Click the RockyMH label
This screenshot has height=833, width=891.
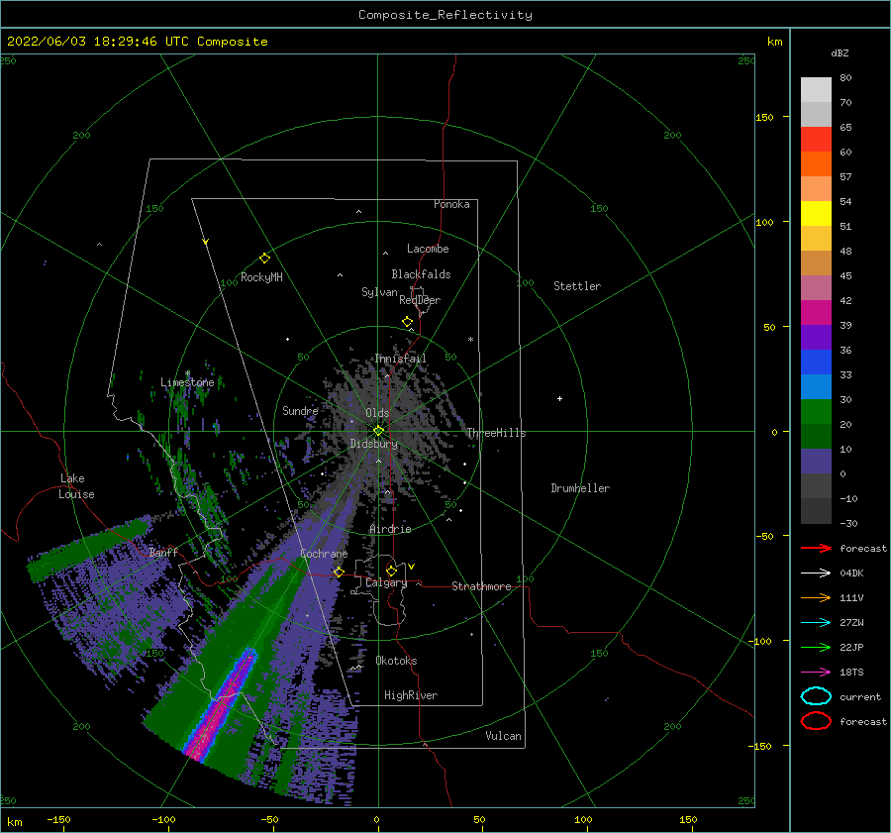261,277
